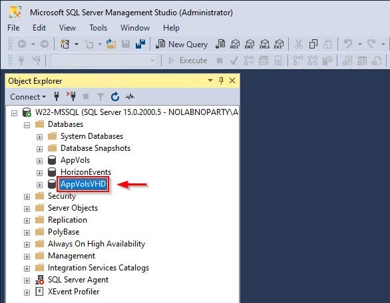Click the Copy icon in toolbar
The width and height of the screenshot is (390, 303).
click(x=313, y=45)
